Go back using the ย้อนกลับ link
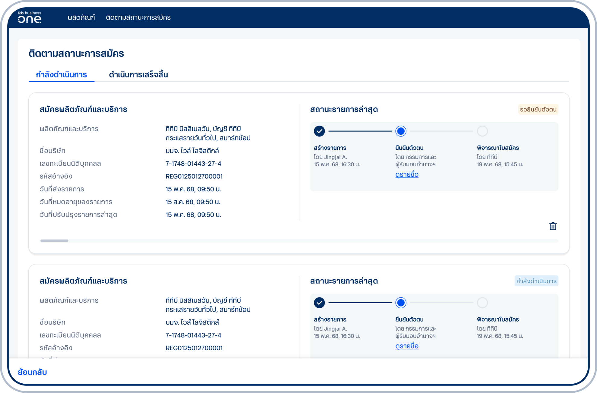597x393 pixels. coord(32,372)
